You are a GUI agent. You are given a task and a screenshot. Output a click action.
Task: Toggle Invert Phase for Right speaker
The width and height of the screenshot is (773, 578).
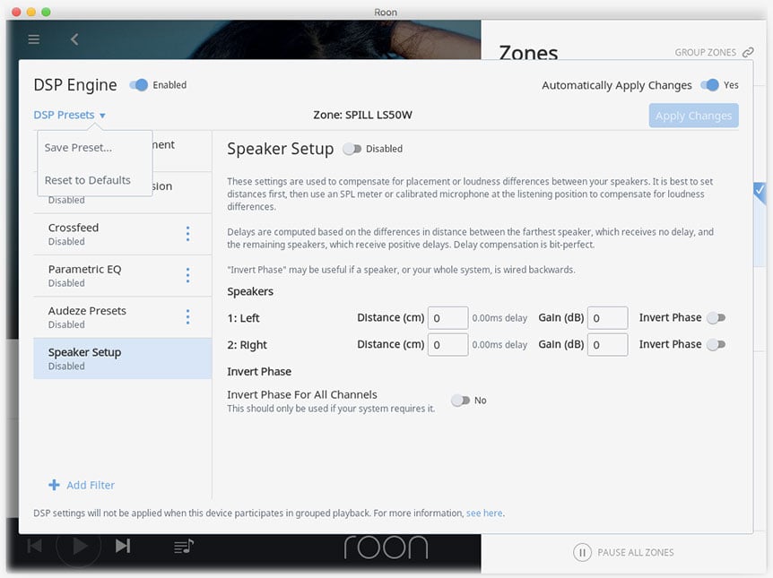(x=717, y=344)
